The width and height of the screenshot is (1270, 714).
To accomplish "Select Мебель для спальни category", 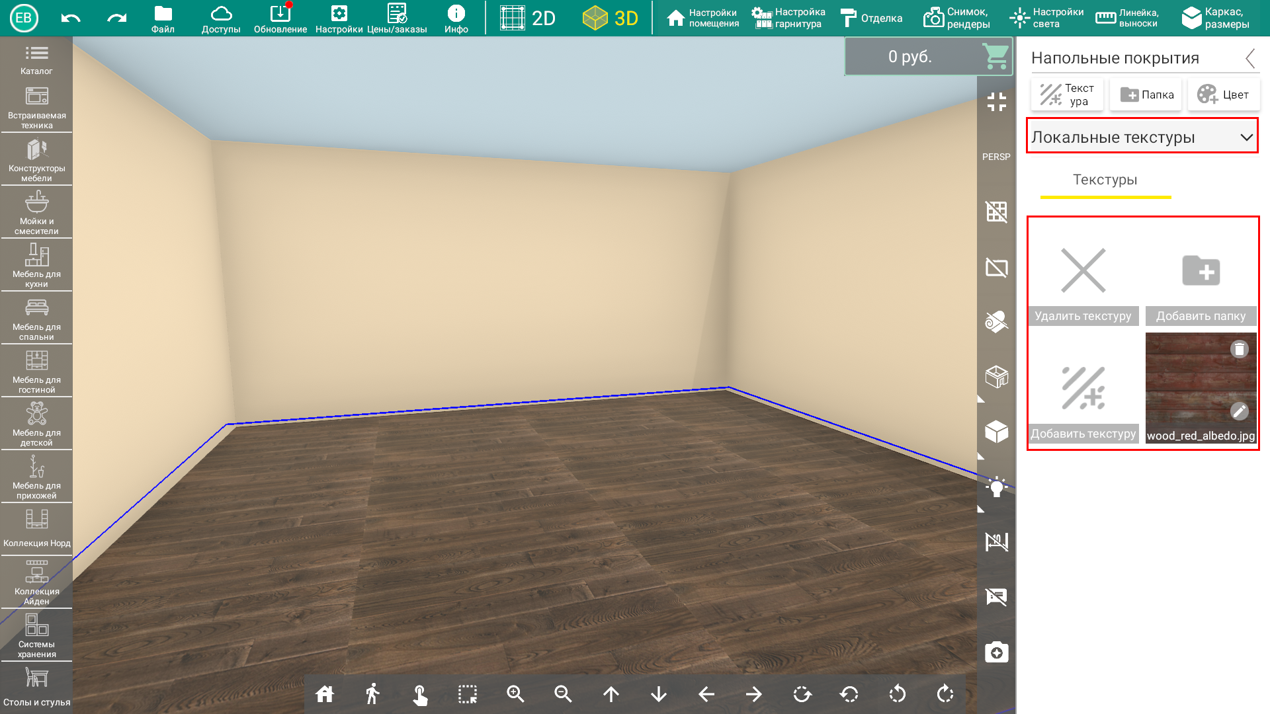I will point(36,319).
